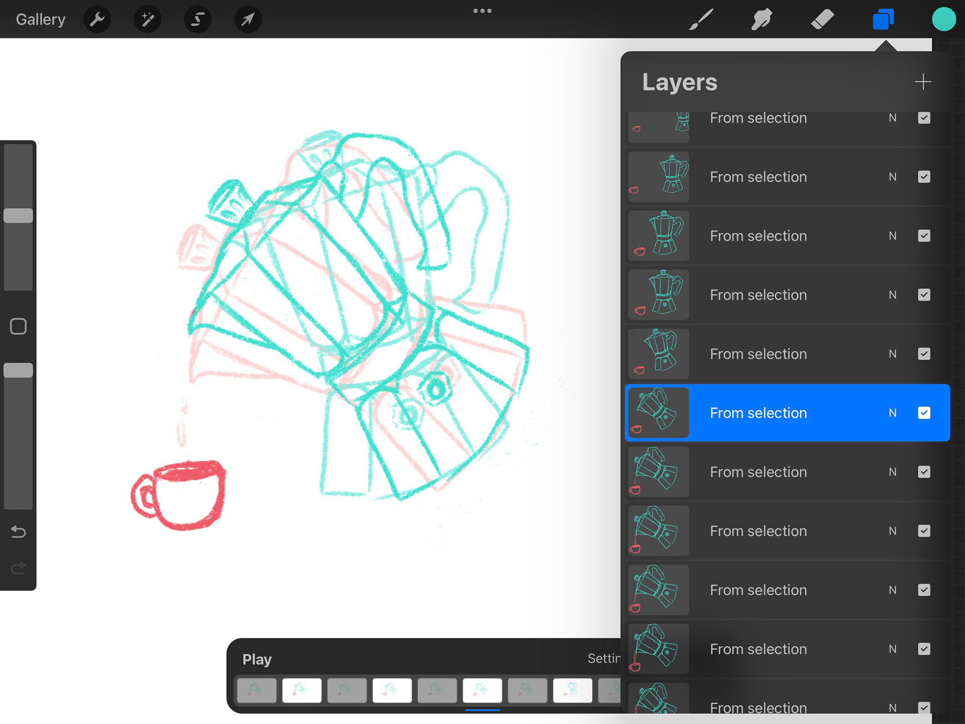Select the Brush tool
The height and width of the screenshot is (724, 965).
tap(701, 20)
